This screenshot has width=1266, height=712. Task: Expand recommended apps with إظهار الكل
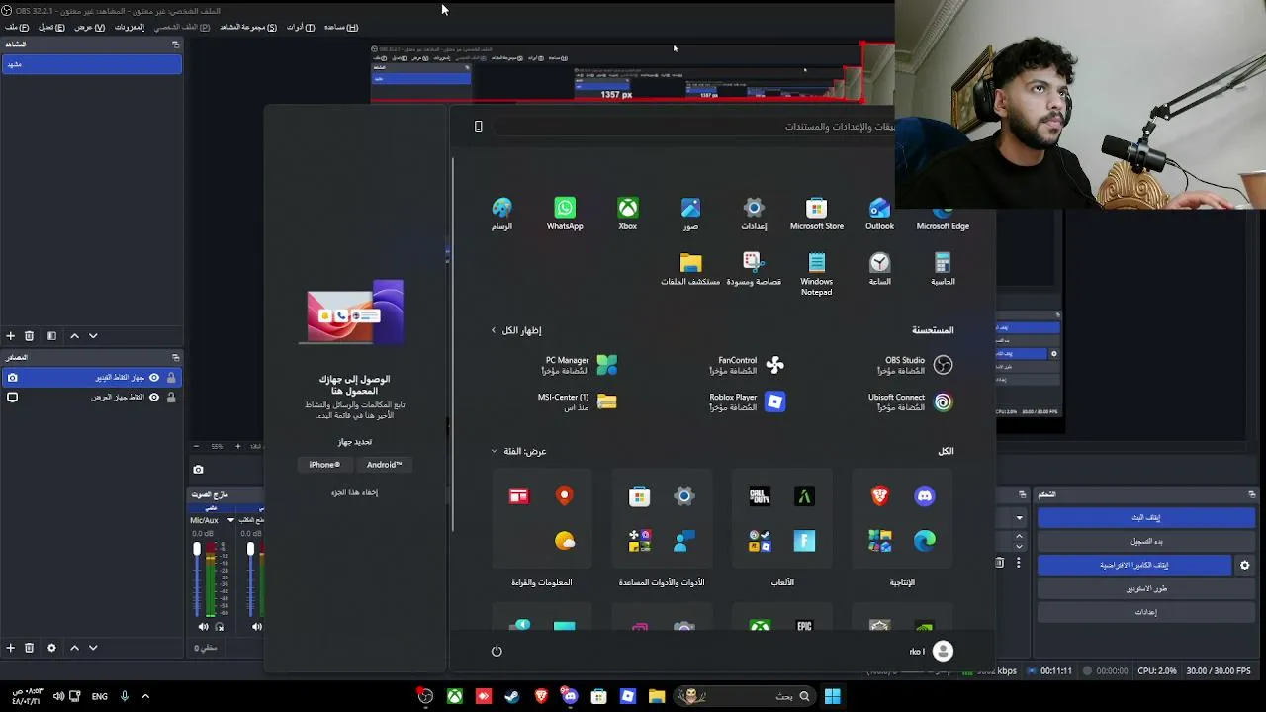tap(516, 330)
